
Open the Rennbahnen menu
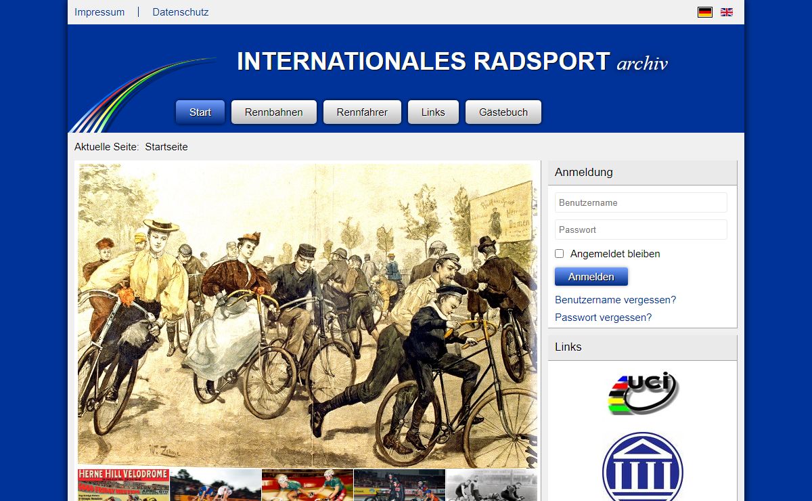[x=274, y=112]
